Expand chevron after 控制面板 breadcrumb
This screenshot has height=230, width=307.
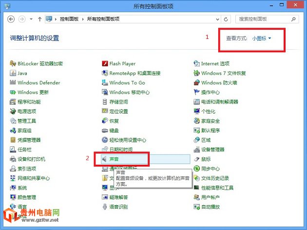83,19
